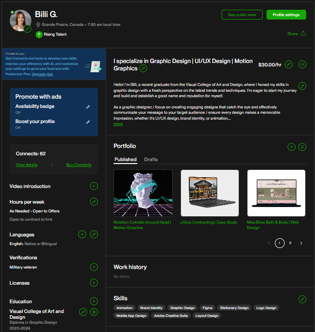Click the Connects: 62 text

point(31,154)
